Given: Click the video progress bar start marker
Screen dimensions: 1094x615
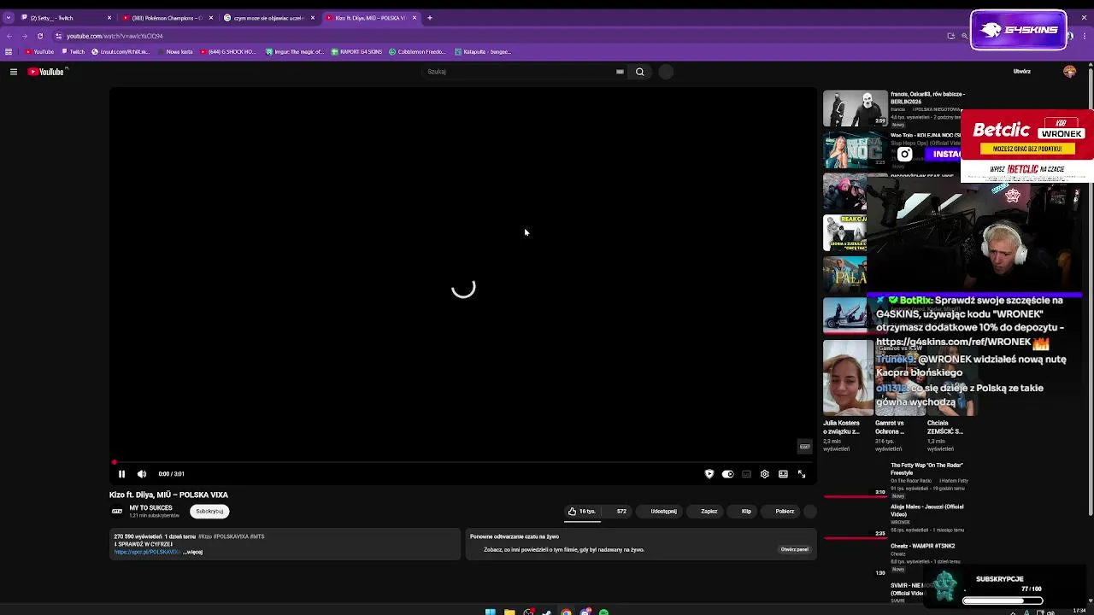Looking at the screenshot, I should (x=114, y=463).
